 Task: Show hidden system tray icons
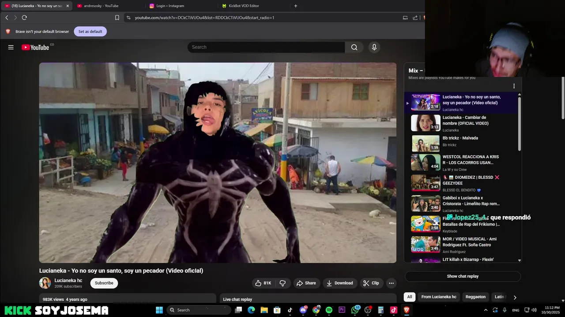click(x=486, y=310)
